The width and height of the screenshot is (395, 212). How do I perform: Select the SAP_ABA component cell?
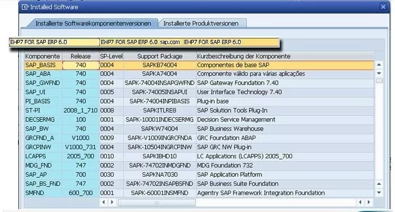(x=43, y=74)
